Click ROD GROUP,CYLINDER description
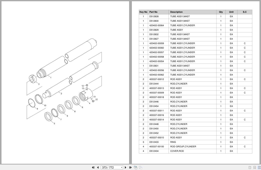The height and width of the screenshot is (170, 261). (183, 147)
